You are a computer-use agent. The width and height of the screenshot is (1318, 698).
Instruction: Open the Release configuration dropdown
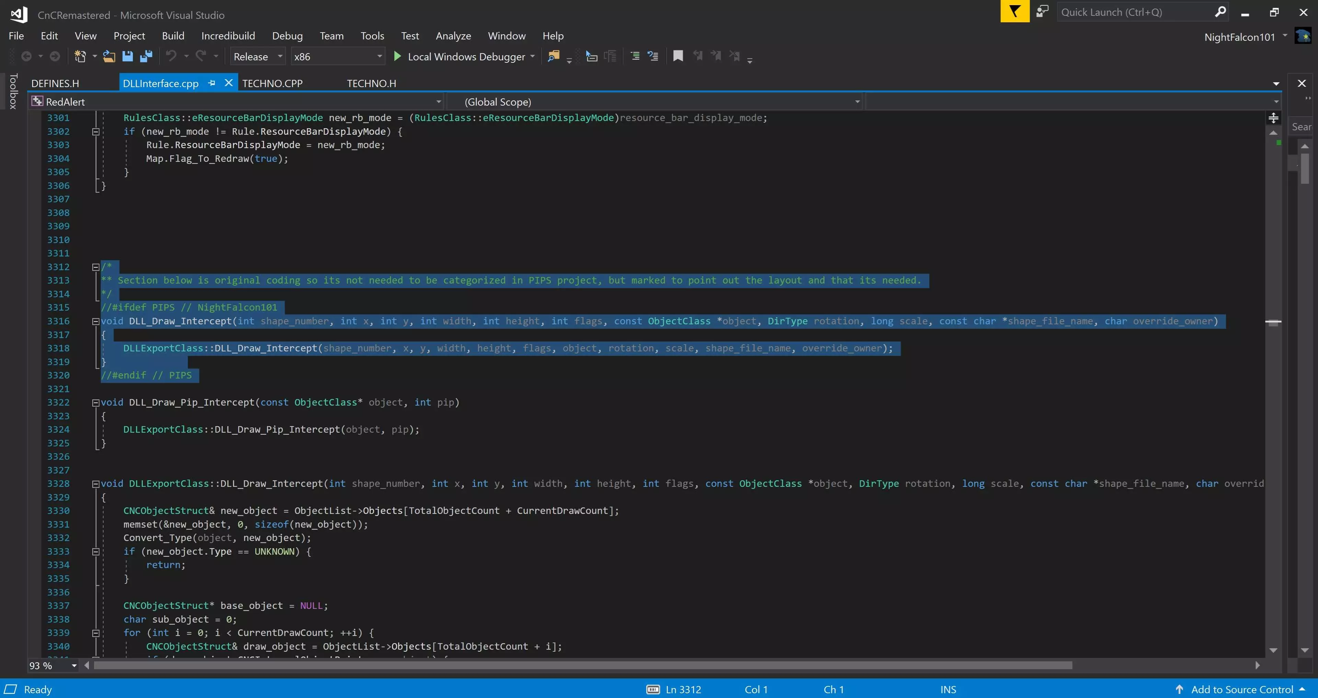click(x=280, y=56)
